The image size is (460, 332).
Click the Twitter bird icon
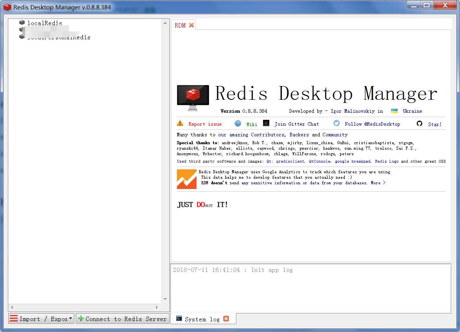coord(337,123)
